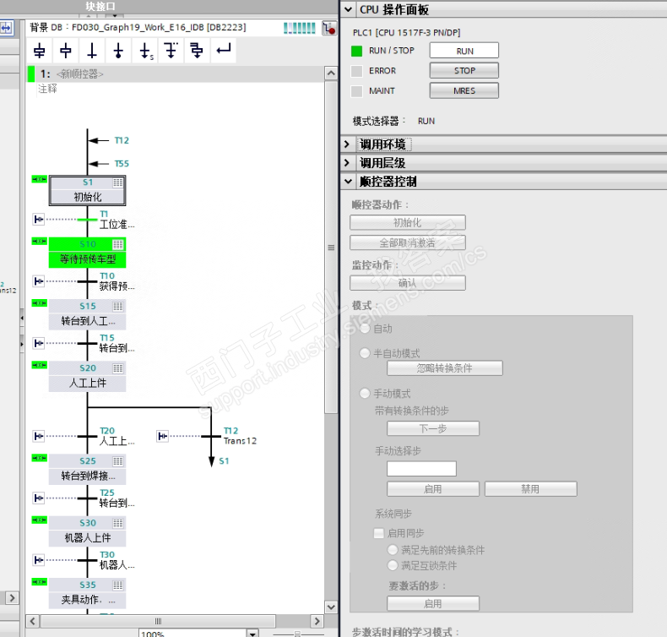Open the action table icon of step S35
Viewport: 667px width, 637px height.
click(x=118, y=585)
